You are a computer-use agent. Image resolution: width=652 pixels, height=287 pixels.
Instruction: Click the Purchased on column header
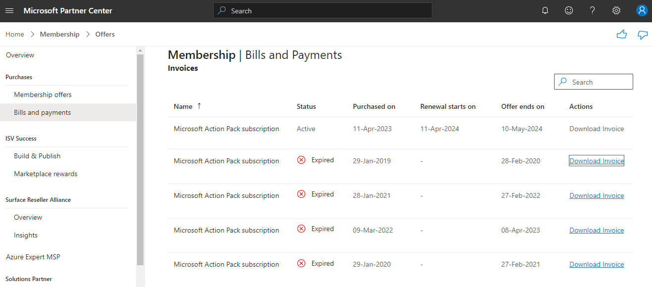(x=374, y=106)
